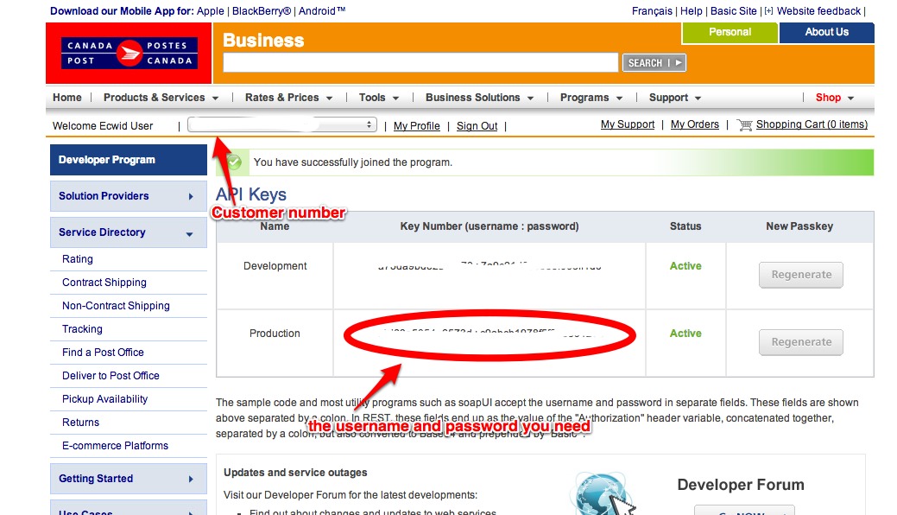Open the customer number dropdown

[282, 124]
